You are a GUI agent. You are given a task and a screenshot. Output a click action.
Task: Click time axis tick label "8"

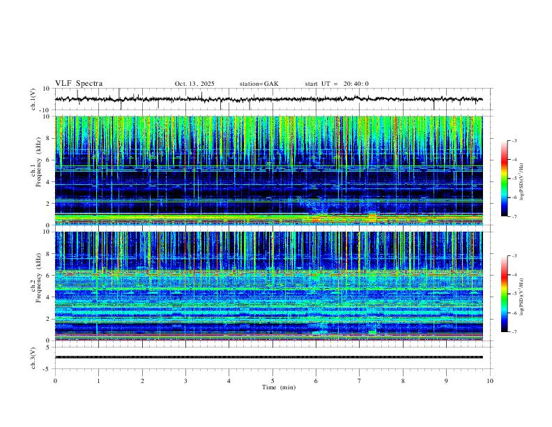[x=403, y=381]
